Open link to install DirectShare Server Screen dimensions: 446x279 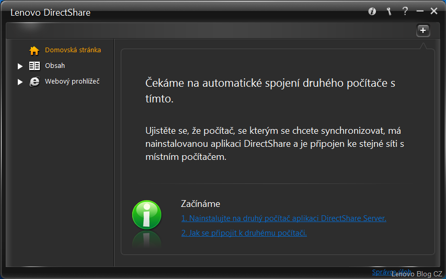pos(283,218)
